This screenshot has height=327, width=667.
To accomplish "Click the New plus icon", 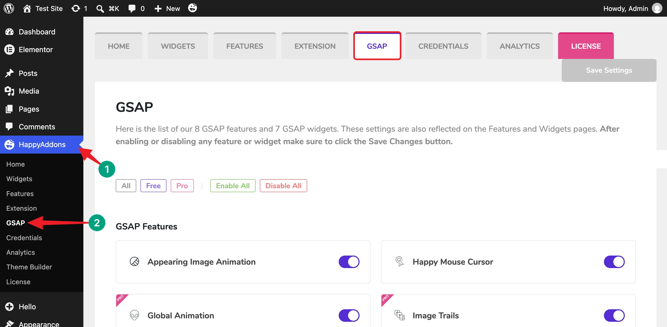I will (158, 9).
